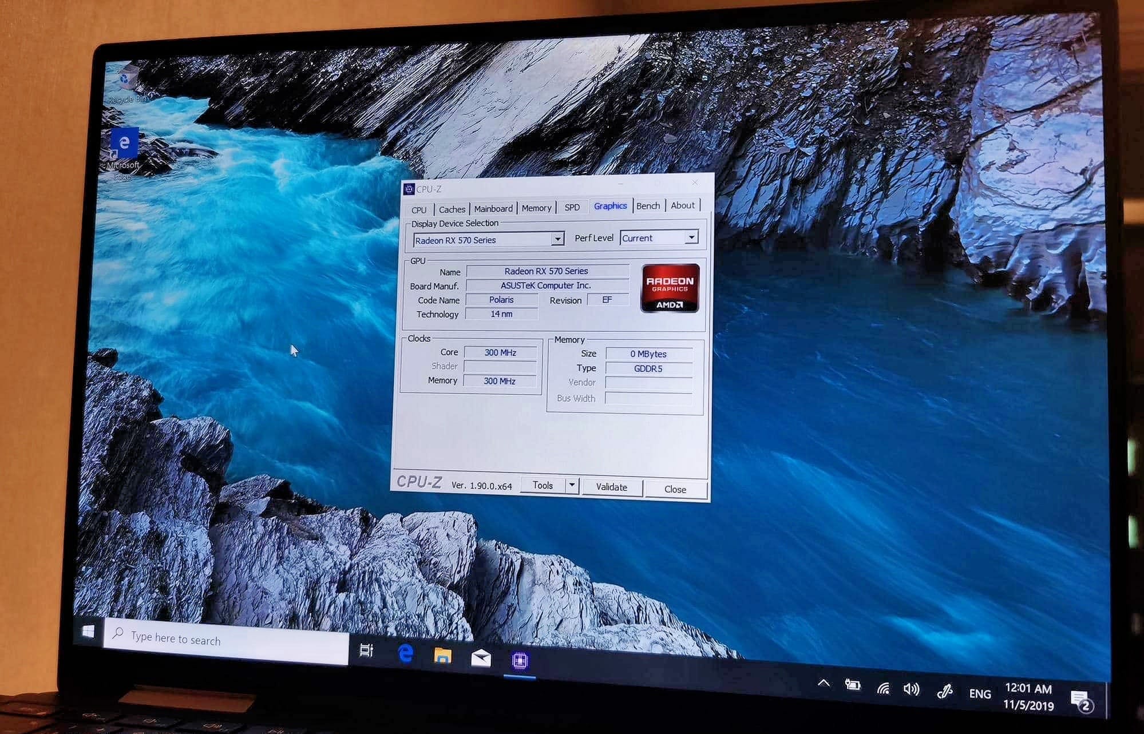Switch to the Bench tab
This screenshot has height=734, width=1144.
pyautogui.click(x=648, y=206)
